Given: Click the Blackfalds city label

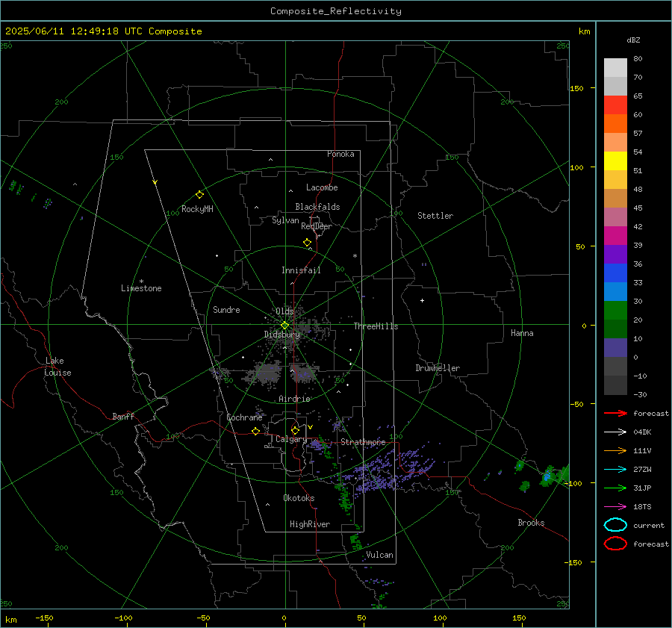Looking at the screenshot, I should pyautogui.click(x=317, y=207).
